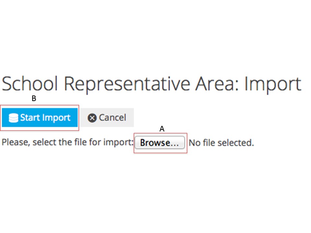This screenshot has height=233, width=311.
Task: Open the file chooser via Browse...
Action: coord(160,142)
